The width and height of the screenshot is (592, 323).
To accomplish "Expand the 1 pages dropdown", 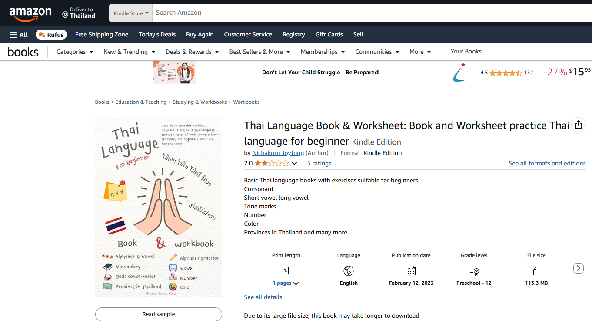I will (x=286, y=283).
